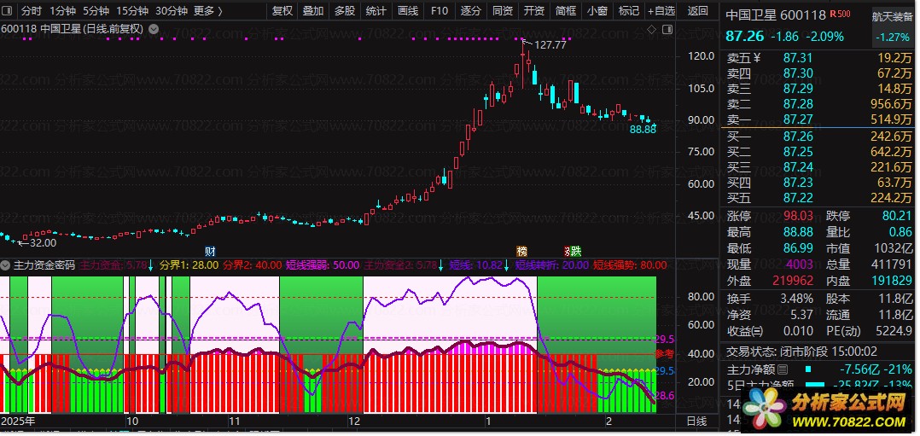This screenshot has width=920, height=436.
Task: Click the 财 finance marker
Action: coord(211,251)
